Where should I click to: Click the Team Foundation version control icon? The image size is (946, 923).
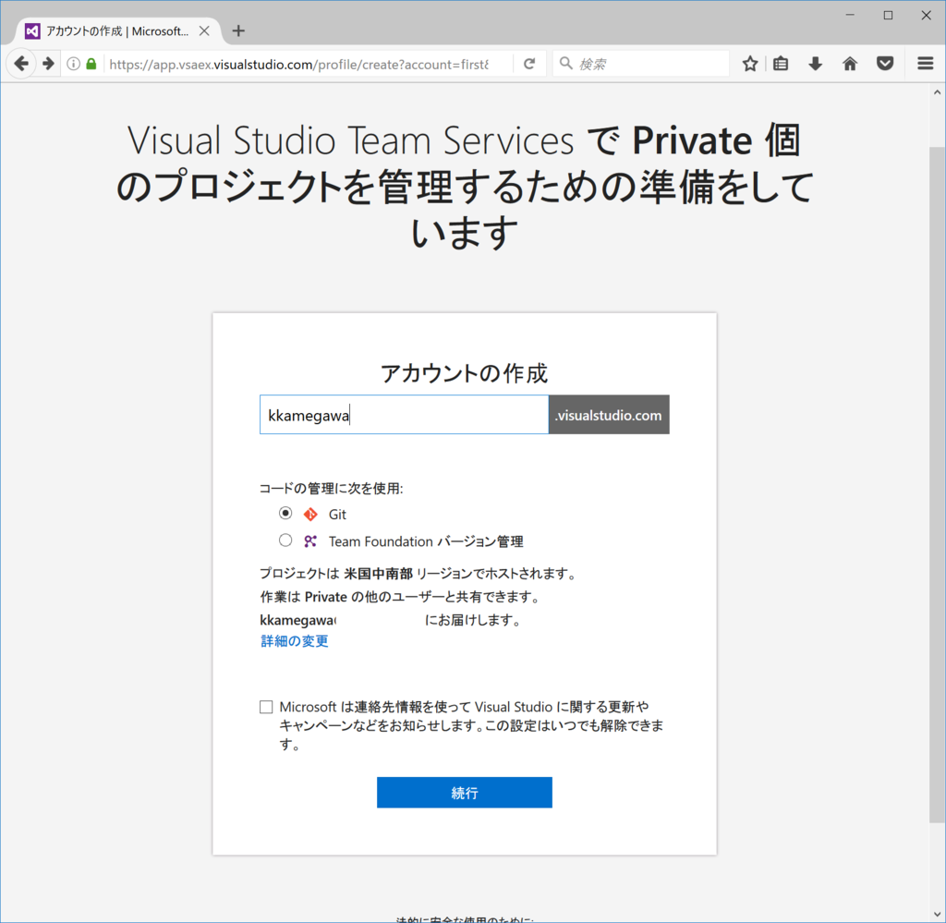click(x=310, y=541)
